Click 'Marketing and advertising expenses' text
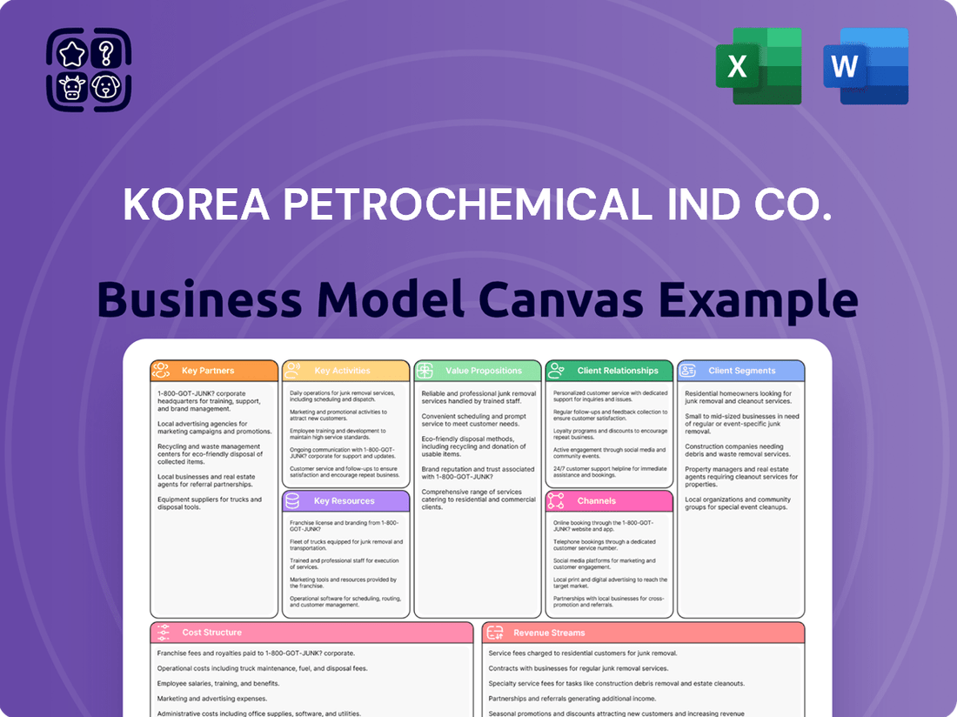 pyautogui.click(x=211, y=699)
